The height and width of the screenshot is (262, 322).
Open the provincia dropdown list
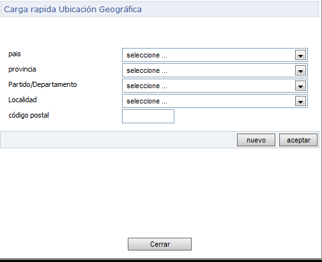click(x=215, y=70)
